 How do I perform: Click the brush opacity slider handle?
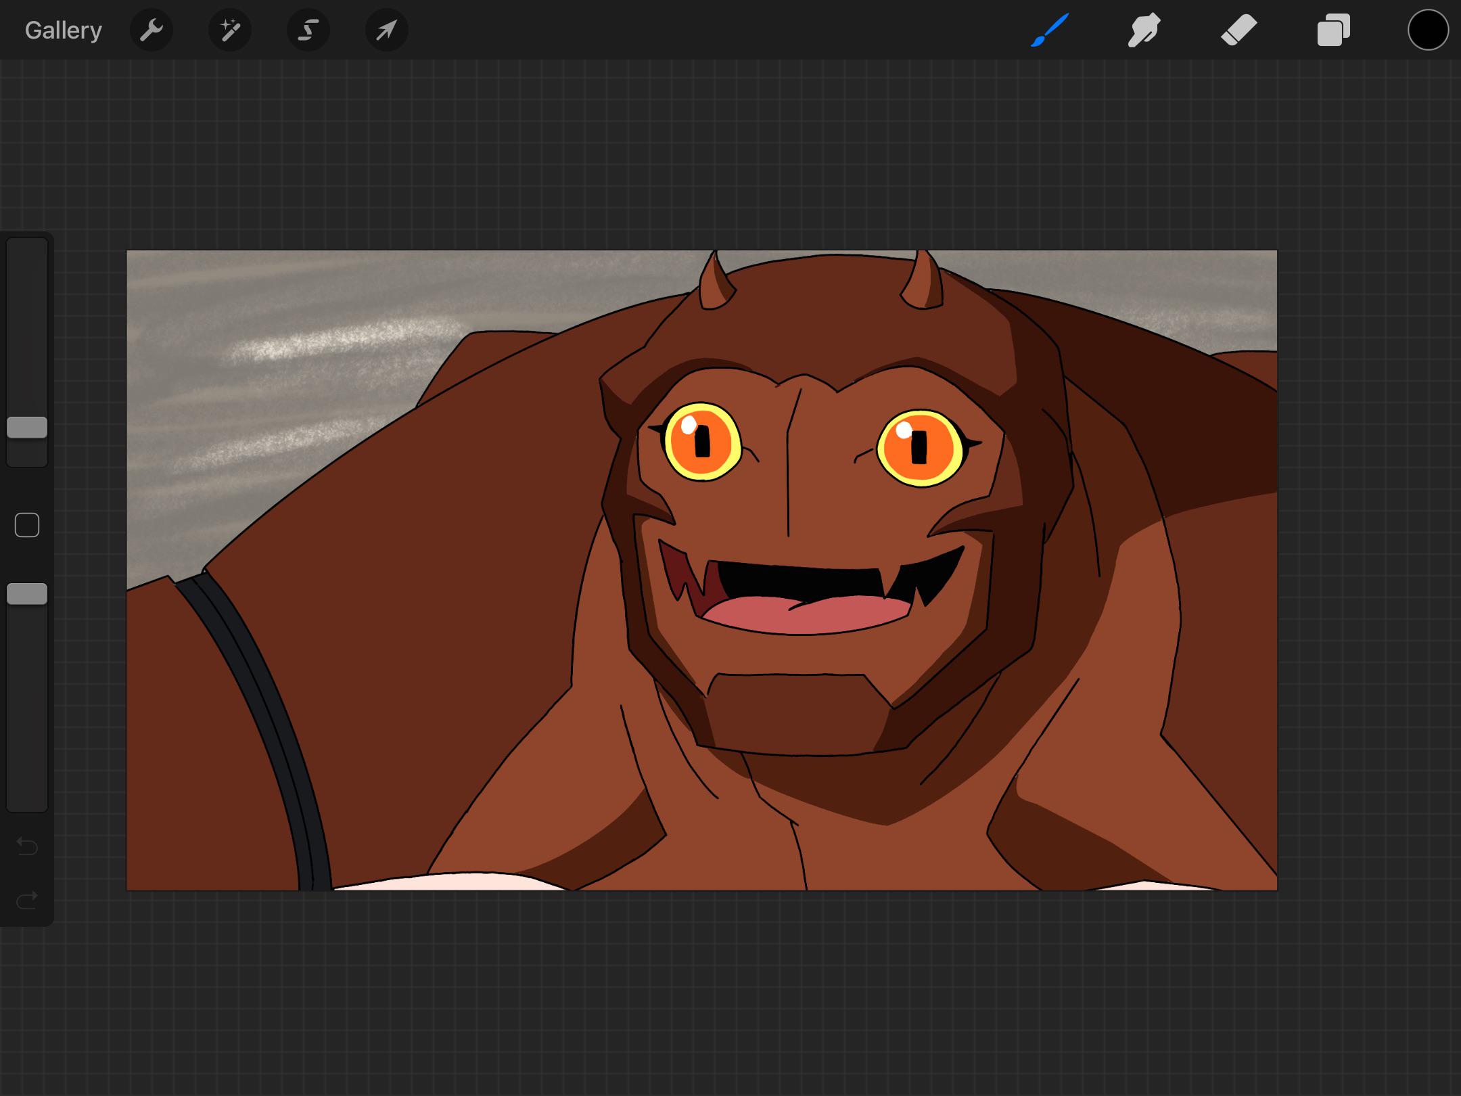[27, 594]
